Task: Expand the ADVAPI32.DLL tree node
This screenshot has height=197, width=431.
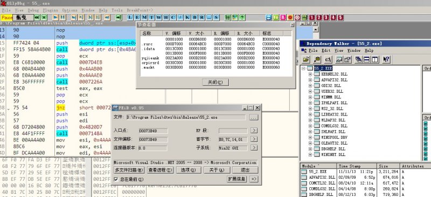Action: click(310, 80)
